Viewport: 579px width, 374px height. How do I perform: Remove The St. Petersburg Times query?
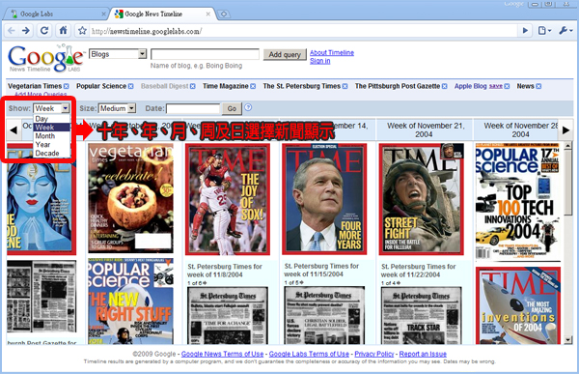point(345,86)
